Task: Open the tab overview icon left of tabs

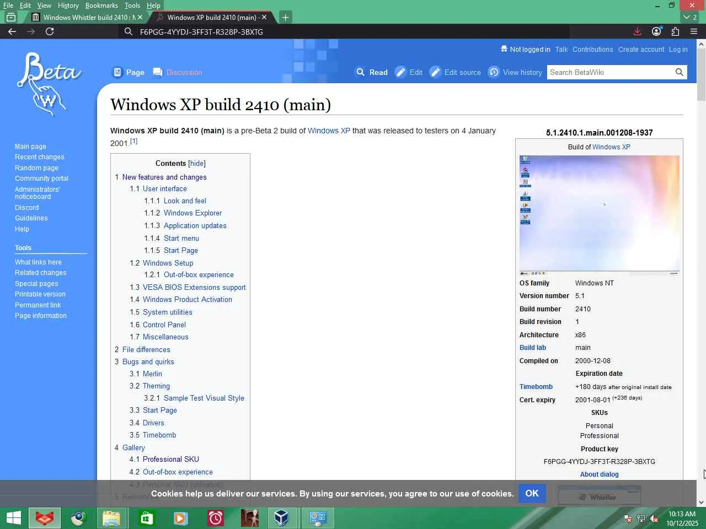Action: click(x=11, y=17)
